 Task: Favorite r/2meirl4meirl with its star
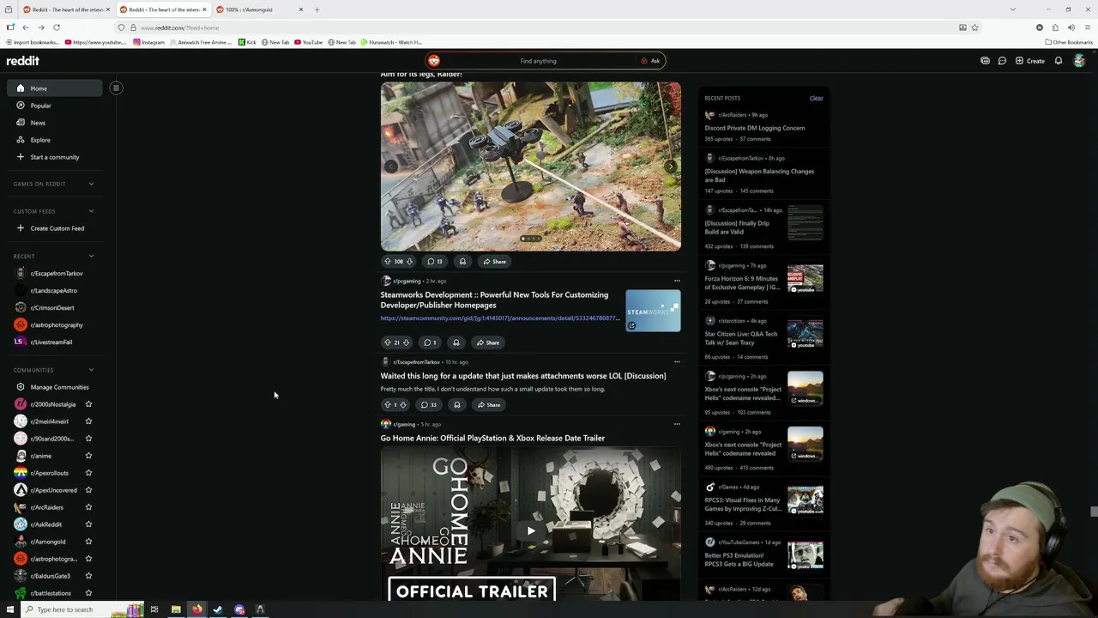click(88, 421)
